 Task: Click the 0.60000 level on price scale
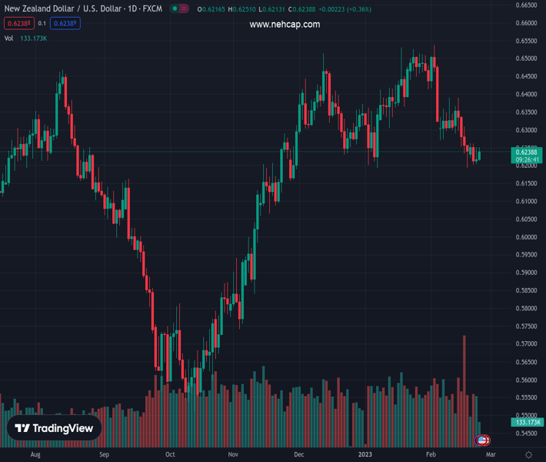[527, 237]
